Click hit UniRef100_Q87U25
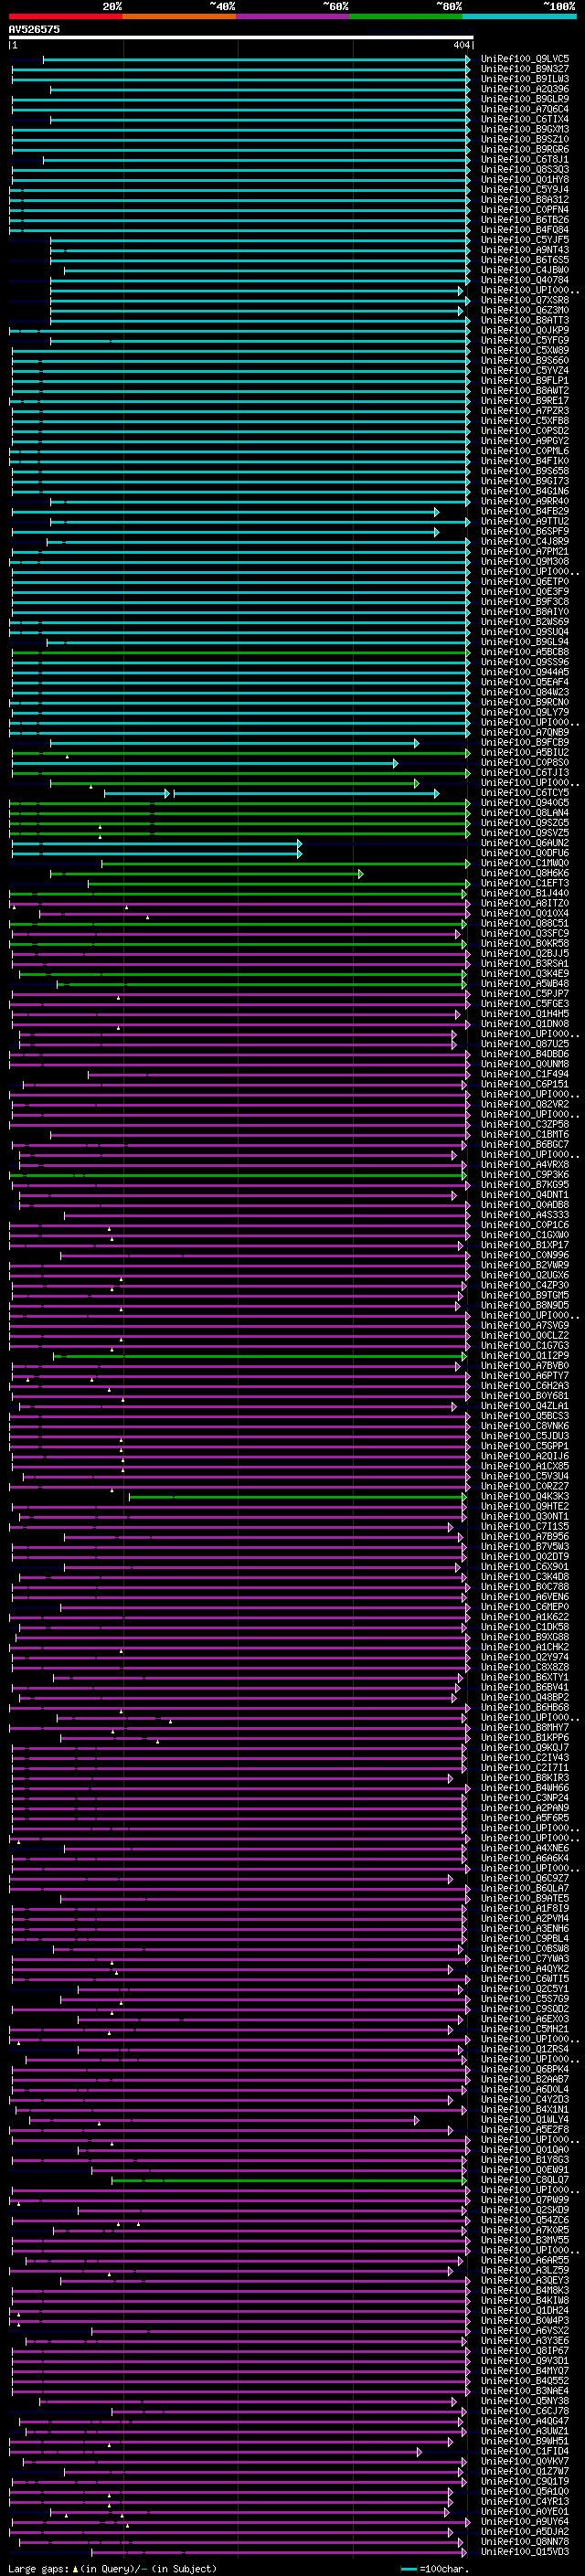The height and width of the screenshot is (2576, 585). (525, 1043)
